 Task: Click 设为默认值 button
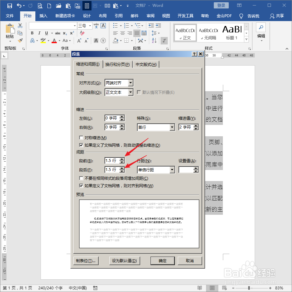coord(124,261)
